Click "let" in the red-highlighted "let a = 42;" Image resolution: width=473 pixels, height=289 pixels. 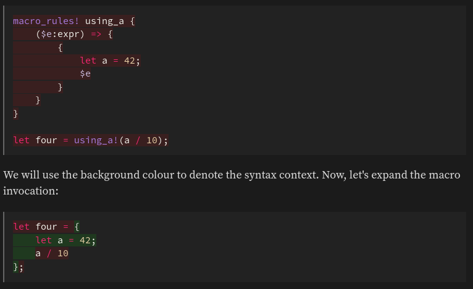[x=88, y=61]
